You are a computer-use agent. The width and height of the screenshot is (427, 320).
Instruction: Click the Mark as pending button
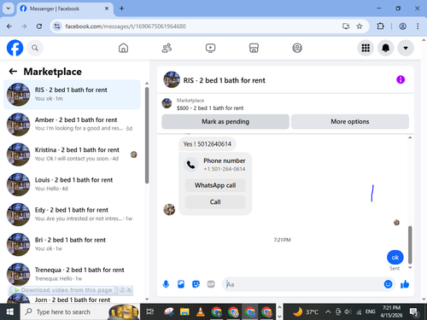click(x=225, y=122)
